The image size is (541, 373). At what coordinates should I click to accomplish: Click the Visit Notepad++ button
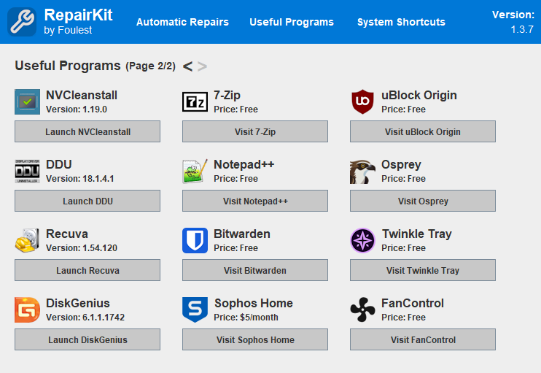point(255,201)
